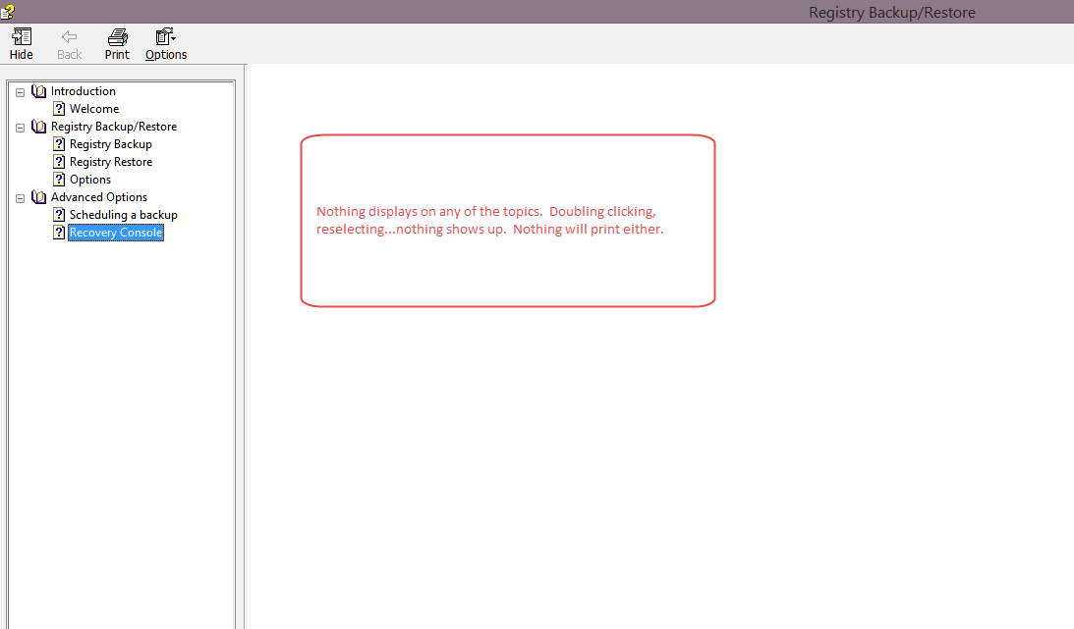Screen dimensions: 1074x629
Task: Click the Welcome topic page icon
Action: 59,109
